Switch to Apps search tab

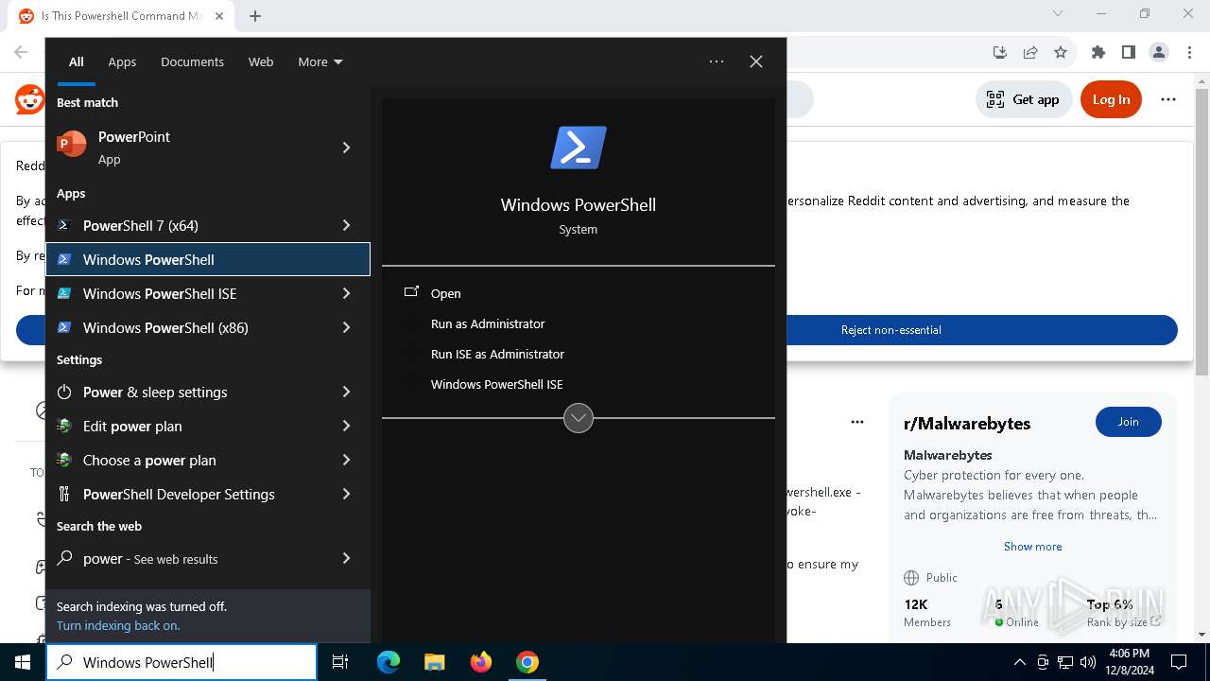point(122,61)
